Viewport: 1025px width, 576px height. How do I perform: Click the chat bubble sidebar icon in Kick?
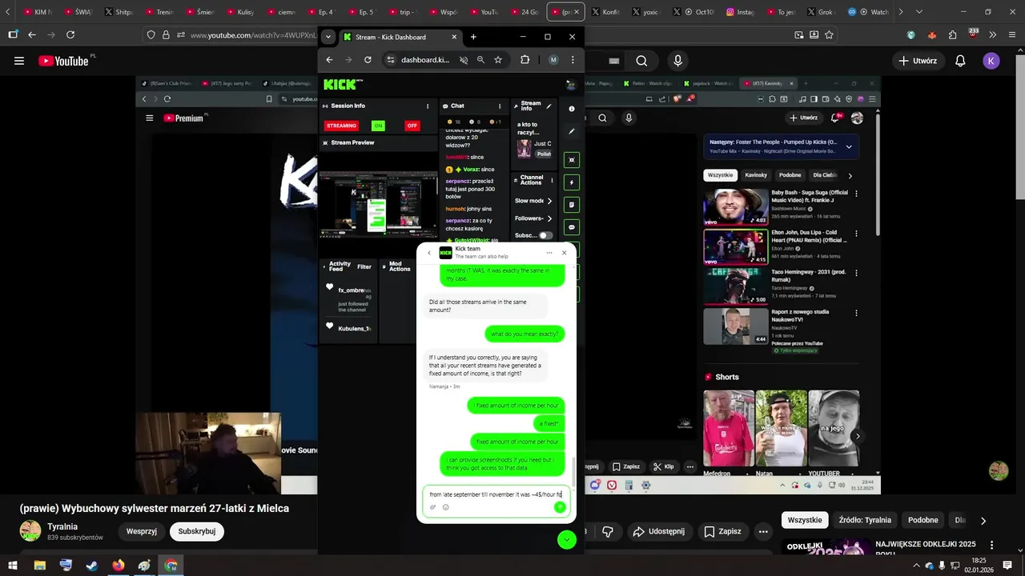click(572, 227)
